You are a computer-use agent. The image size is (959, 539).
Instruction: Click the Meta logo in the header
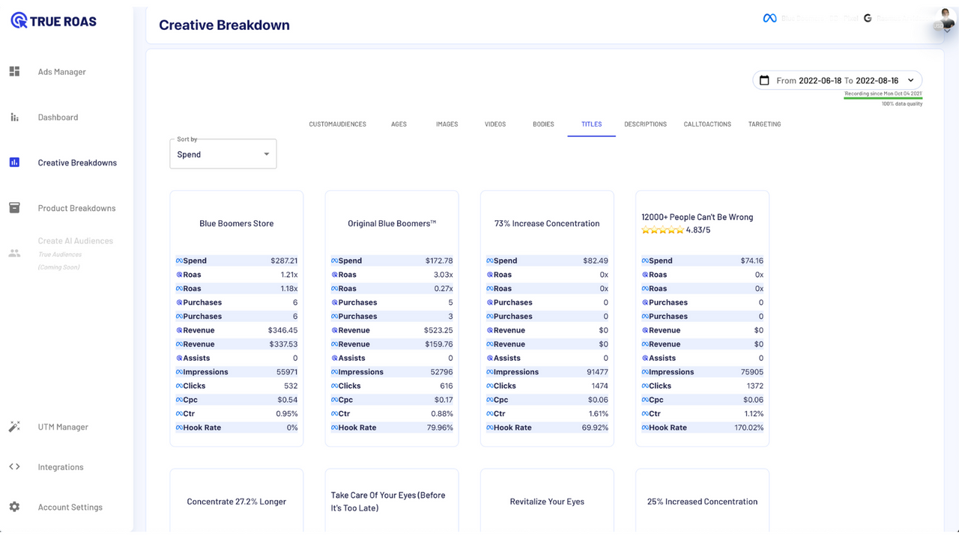(769, 18)
